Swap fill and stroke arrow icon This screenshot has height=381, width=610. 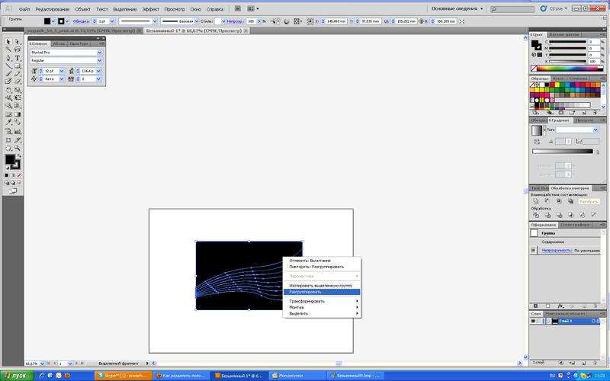[18, 156]
